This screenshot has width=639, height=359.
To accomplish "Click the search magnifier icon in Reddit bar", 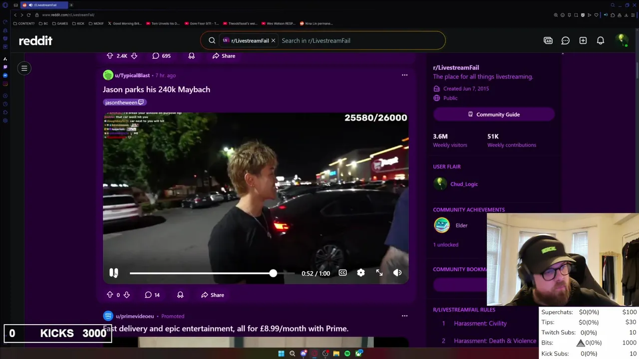I will (x=212, y=40).
